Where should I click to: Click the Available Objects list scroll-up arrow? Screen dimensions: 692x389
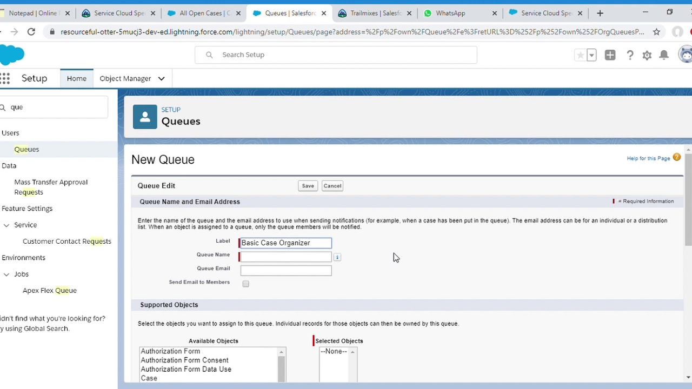click(x=281, y=352)
